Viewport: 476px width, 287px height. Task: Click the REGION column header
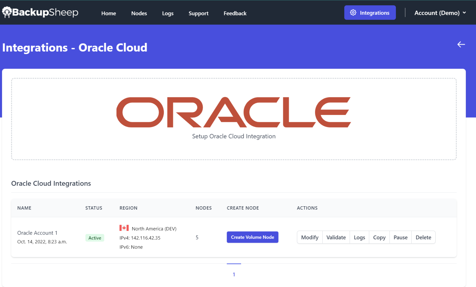tap(128, 208)
